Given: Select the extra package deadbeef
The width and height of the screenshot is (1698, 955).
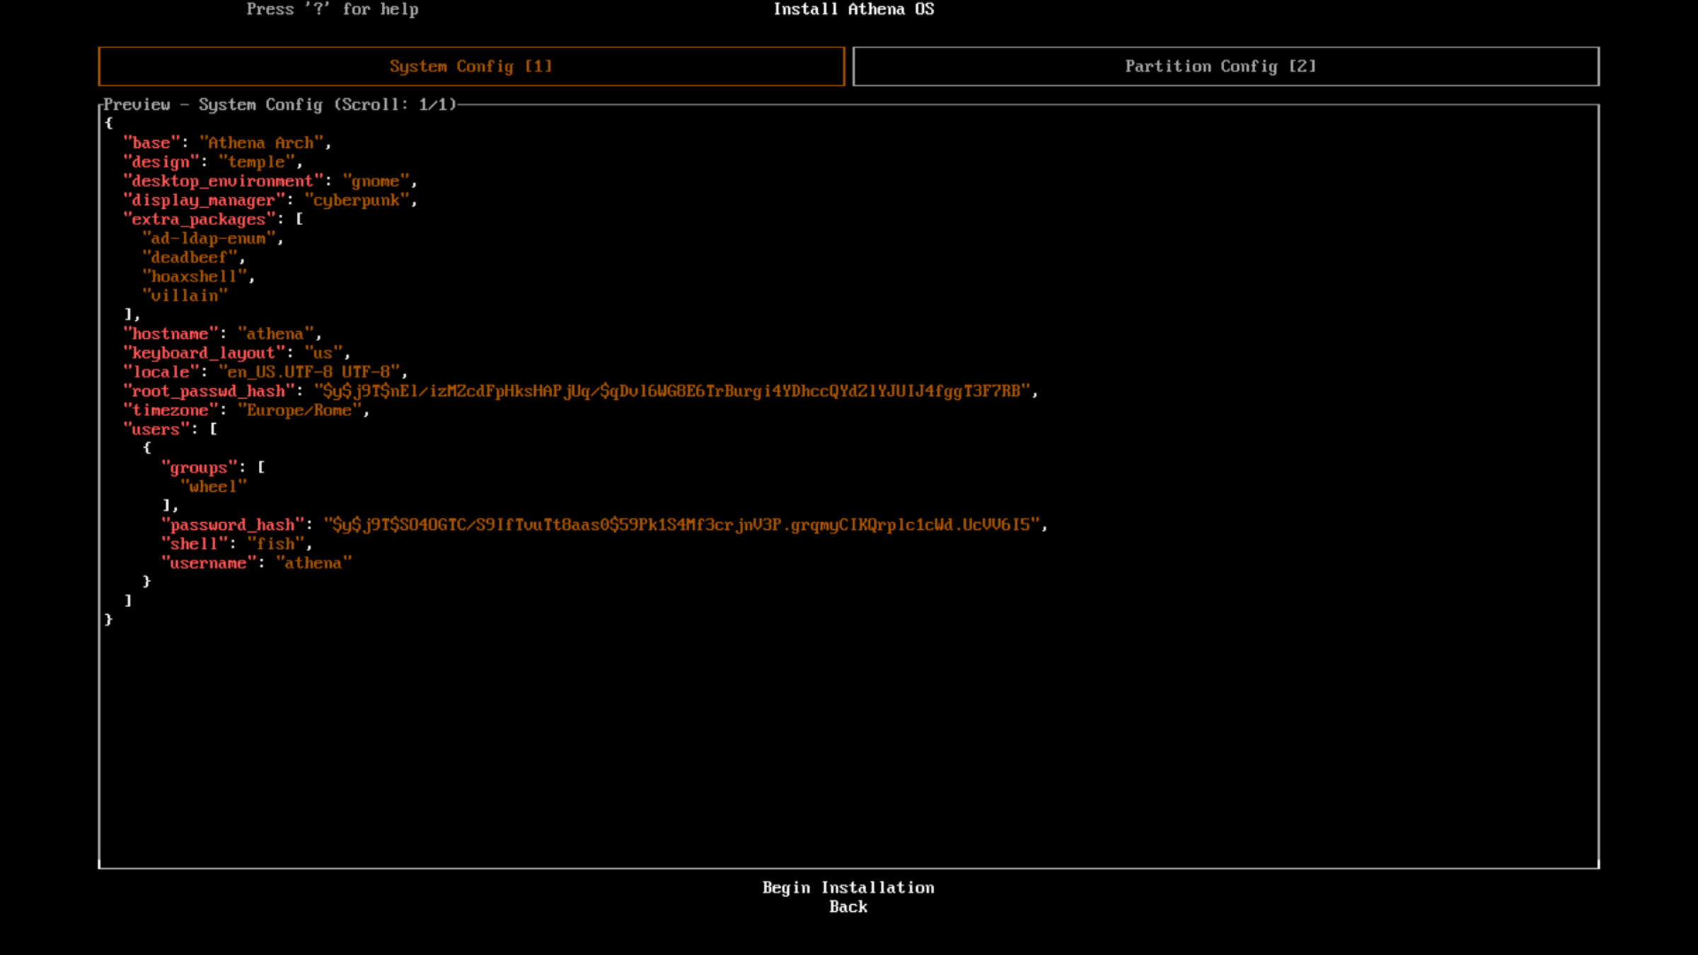Looking at the screenshot, I should [190, 257].
